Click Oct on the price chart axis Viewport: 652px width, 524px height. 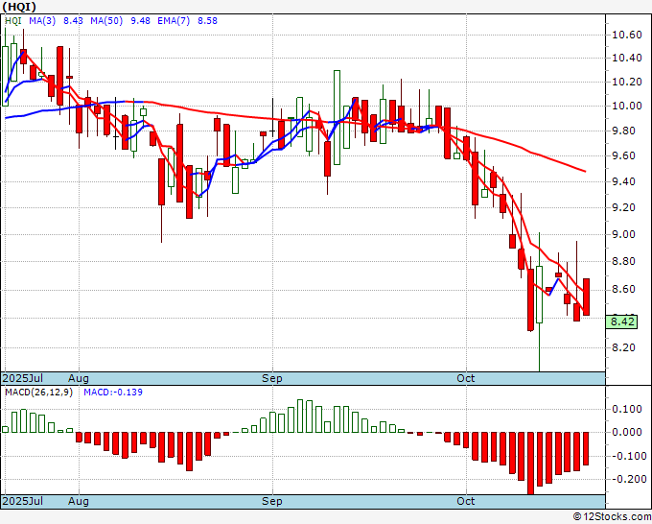pos(465,378)
